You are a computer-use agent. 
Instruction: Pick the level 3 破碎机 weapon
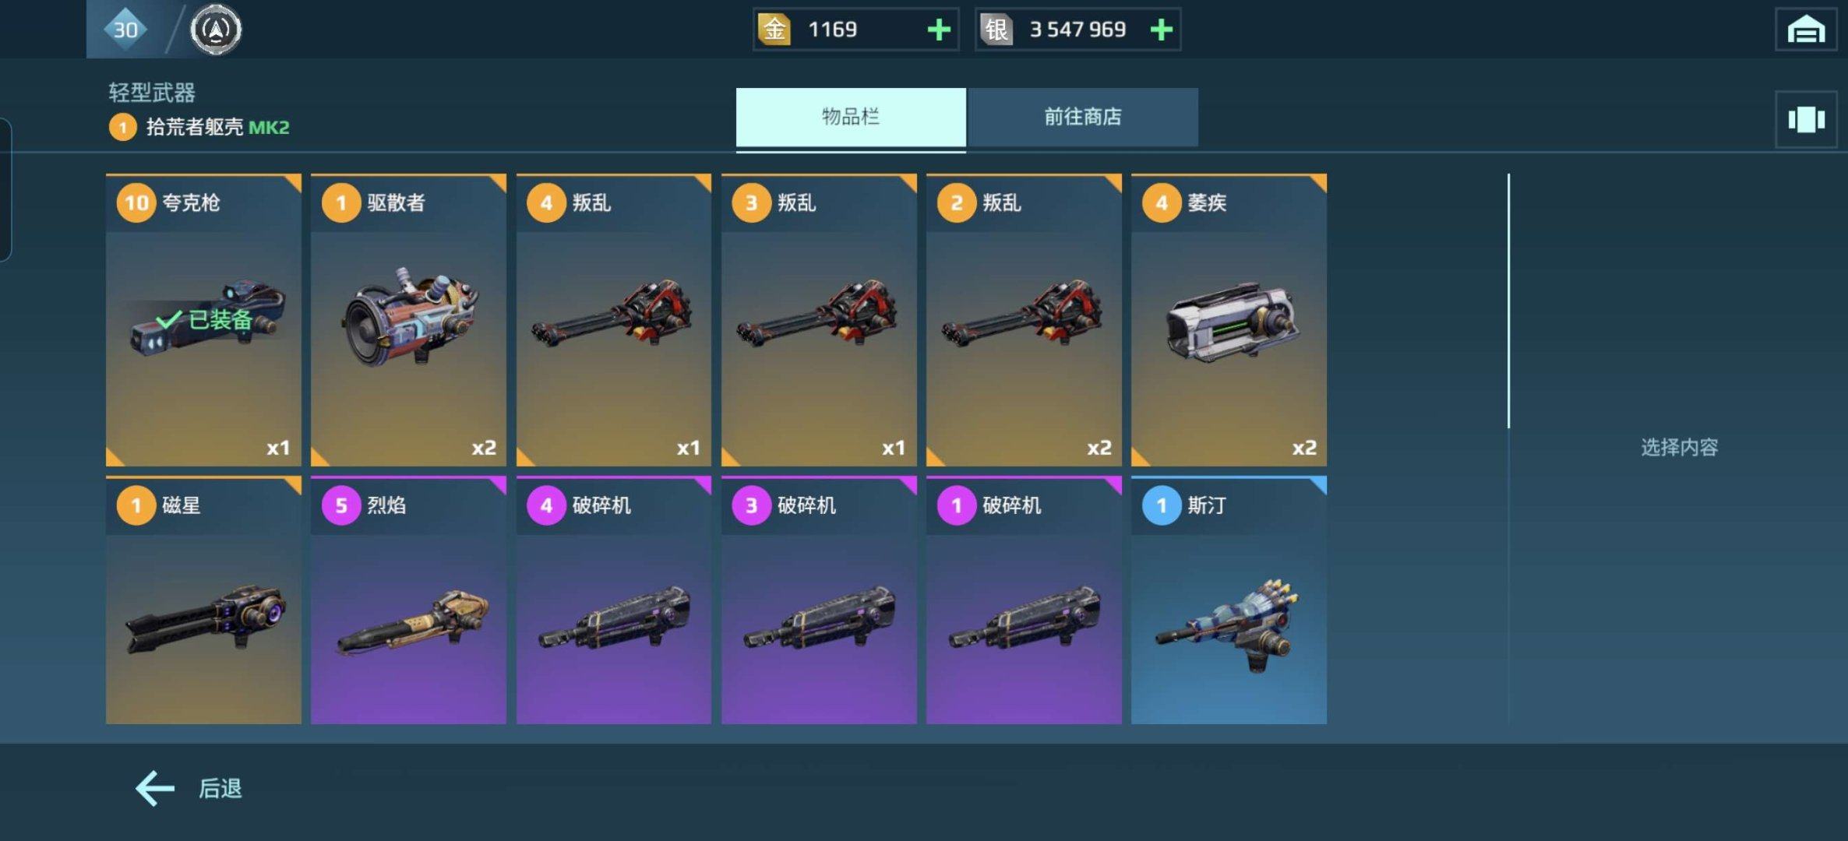(x=819, y=600)
